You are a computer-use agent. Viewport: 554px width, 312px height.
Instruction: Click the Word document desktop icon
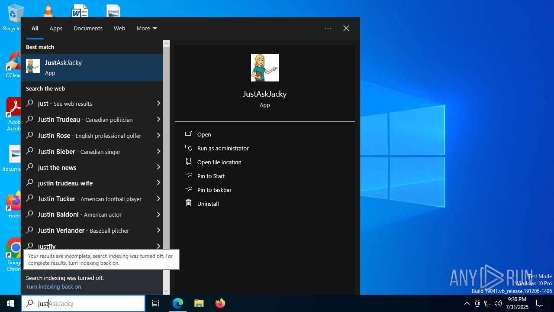coord(80,10)
